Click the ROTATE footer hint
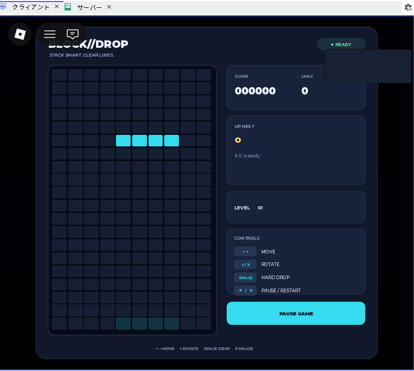Image resolution: width=414 pixels, height=371 pixels. point(189,348)
